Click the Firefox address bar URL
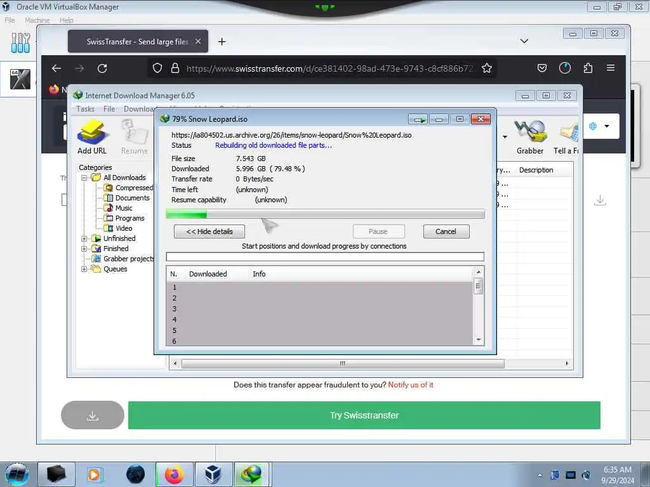Viewport: 650px width, 487px height. tap(329, 68)
